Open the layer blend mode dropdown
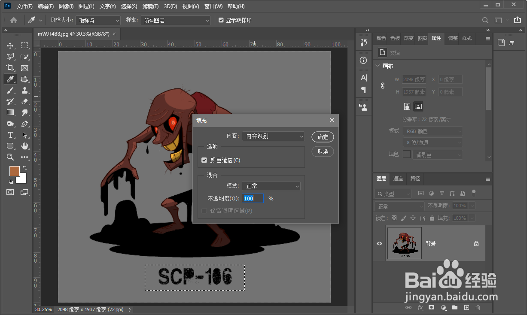The image size is (527, 315). (x=399, y=206)
